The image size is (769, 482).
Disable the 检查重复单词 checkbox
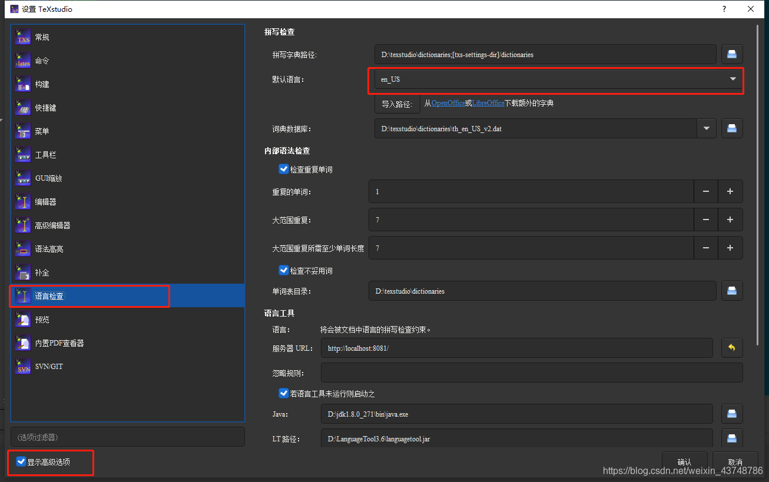pos(284,169)
